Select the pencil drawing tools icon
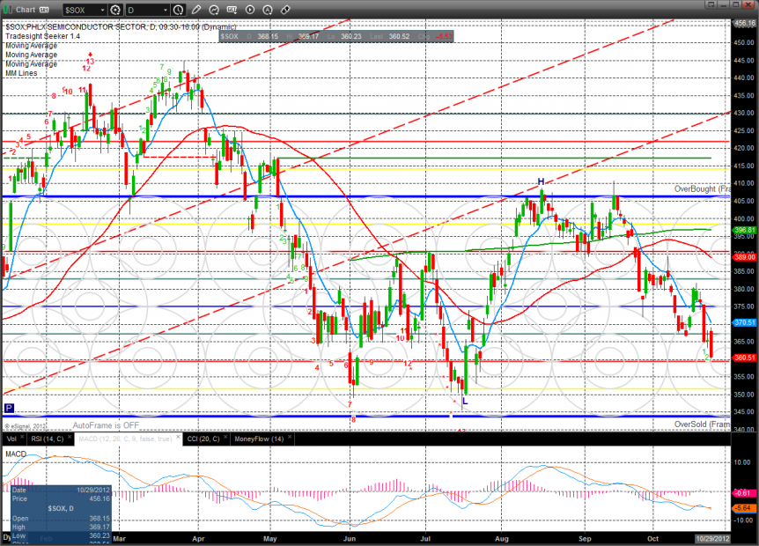 pos(196,10)
